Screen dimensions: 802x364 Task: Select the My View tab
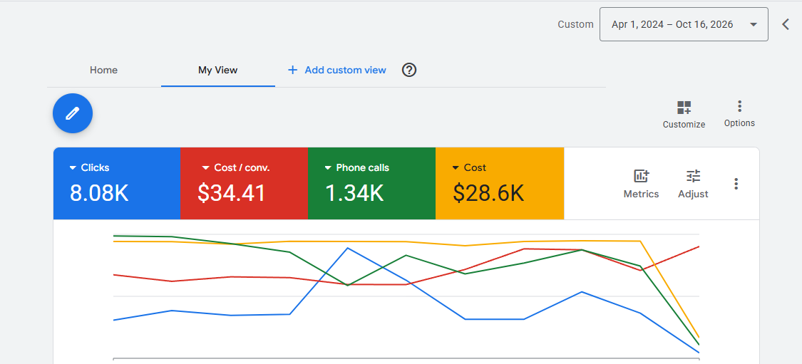click(218, 70)
